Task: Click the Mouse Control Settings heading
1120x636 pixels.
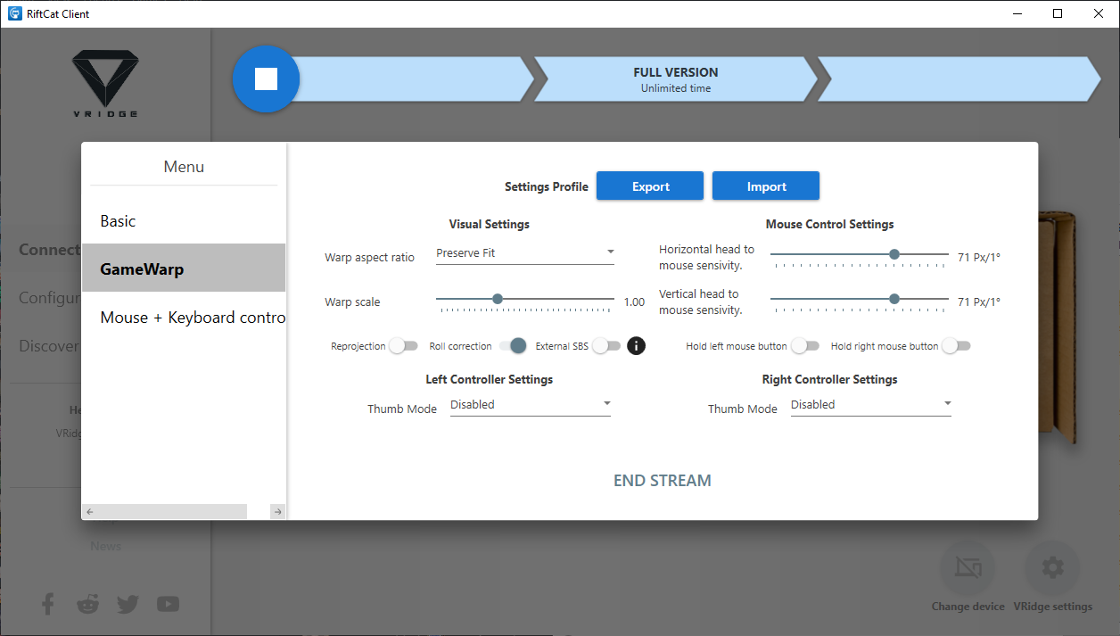Action: click(830, 224)
